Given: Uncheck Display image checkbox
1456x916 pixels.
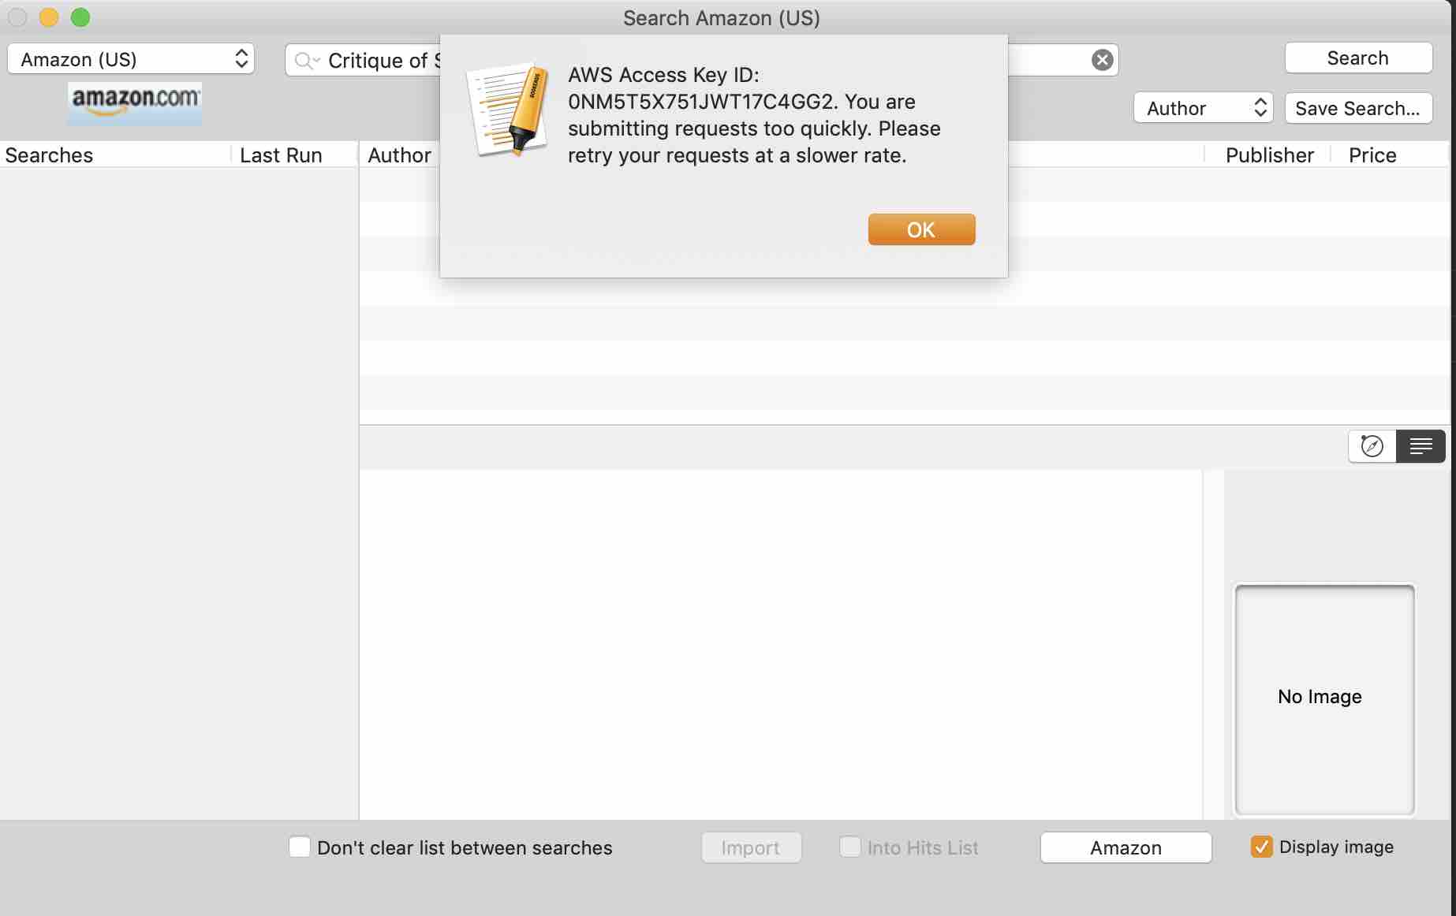Looking at the screenshot, I should pyautogui.click(x=1261, y=847).
